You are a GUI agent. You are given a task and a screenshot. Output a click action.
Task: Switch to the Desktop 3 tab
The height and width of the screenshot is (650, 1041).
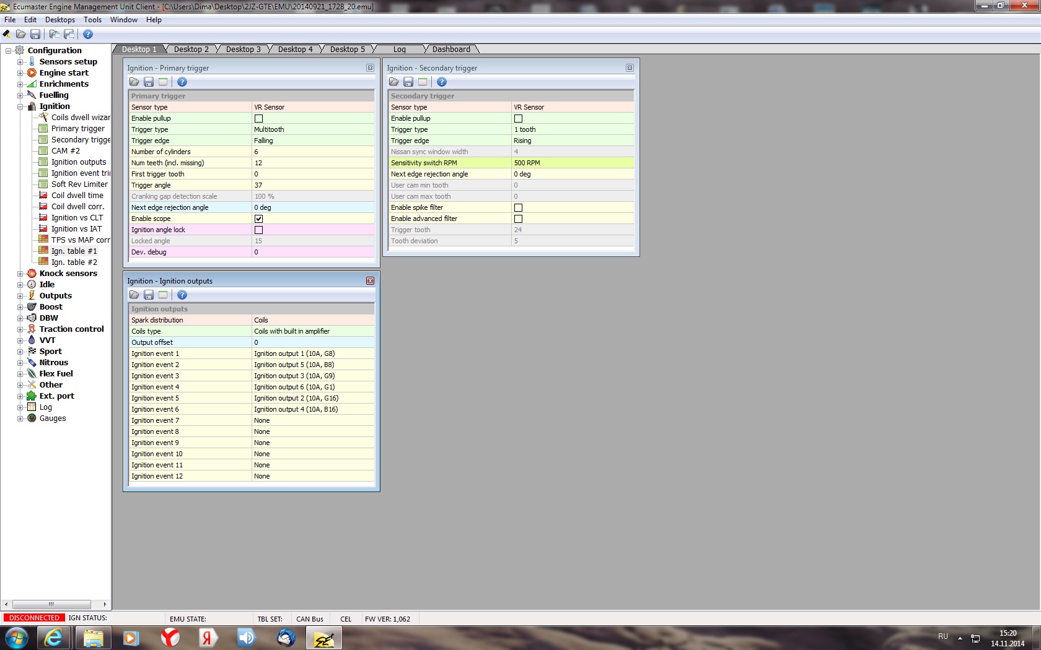[x=243, y=50]
